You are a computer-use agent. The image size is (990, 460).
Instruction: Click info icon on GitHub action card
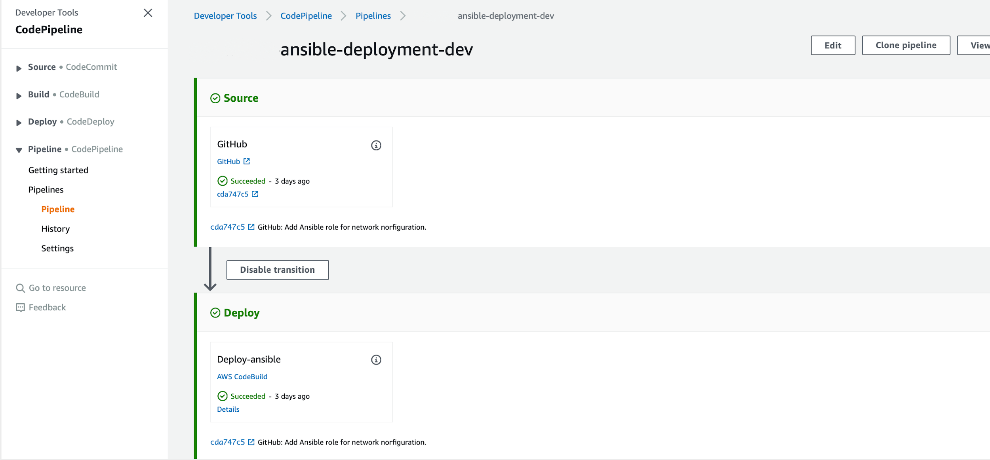tap(376, 145)
